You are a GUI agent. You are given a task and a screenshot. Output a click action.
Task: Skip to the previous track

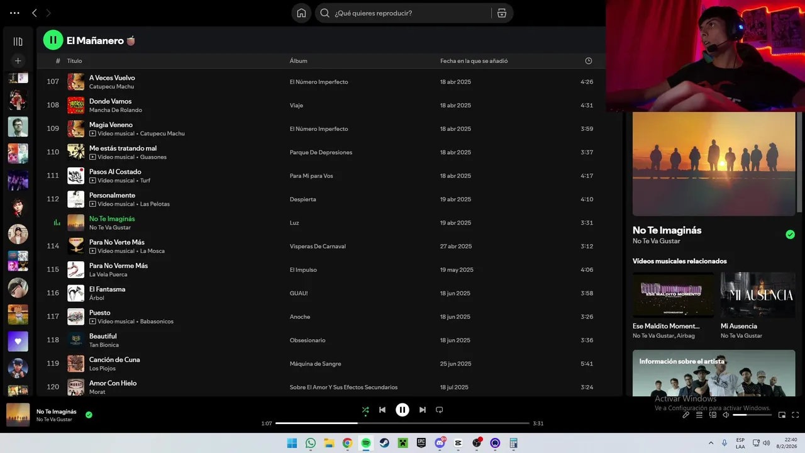[382, 410]
